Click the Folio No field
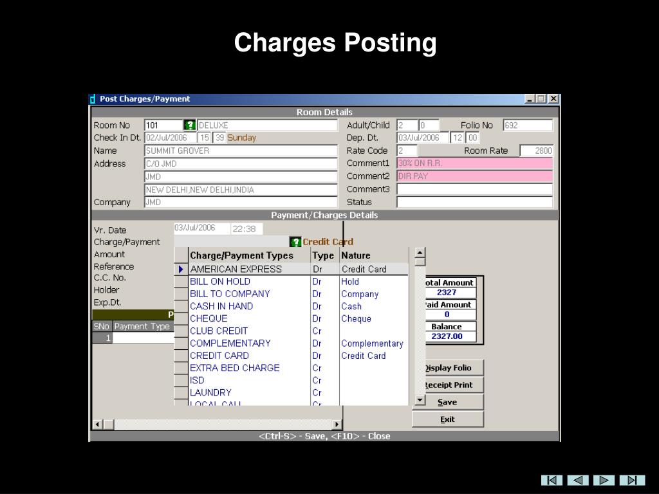The image size is (659, 494). [528, 125]
